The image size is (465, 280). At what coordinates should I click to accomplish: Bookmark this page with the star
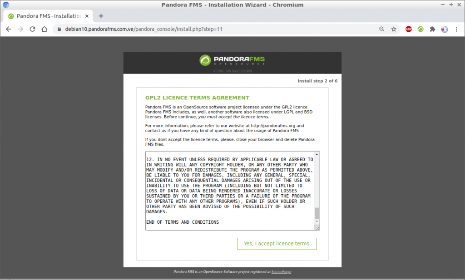click(394, 29)
